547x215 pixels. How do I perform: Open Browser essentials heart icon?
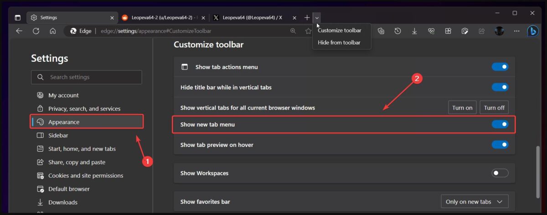431,31
